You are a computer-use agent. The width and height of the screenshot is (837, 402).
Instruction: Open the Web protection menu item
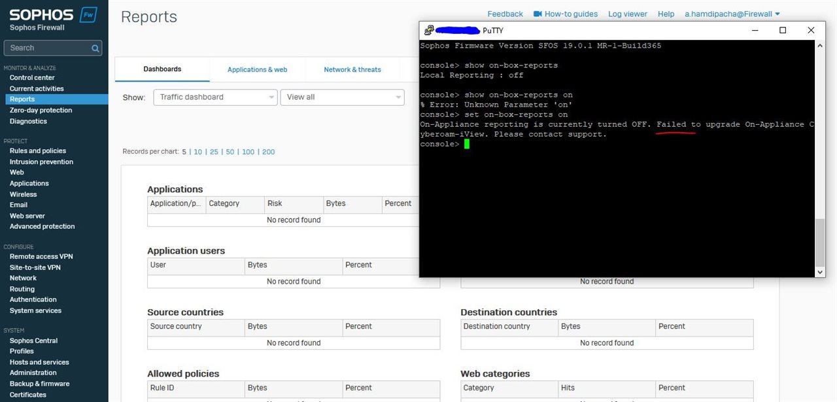pyautogui.click(x=16, y=173)
